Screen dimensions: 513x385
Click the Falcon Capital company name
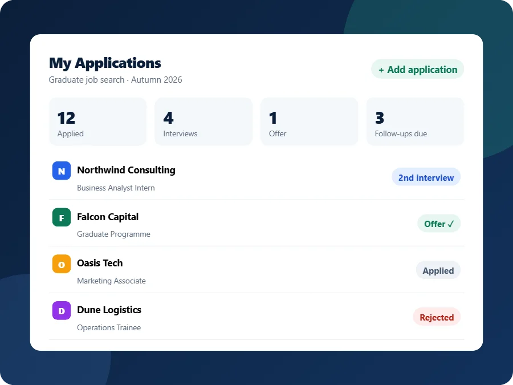coord(108,217)
